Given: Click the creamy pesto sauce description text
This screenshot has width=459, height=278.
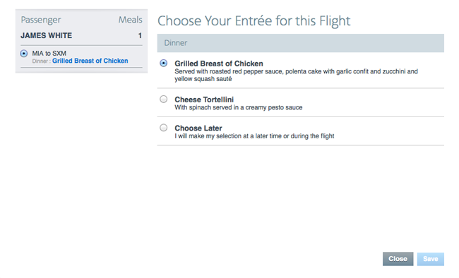Looking at the screenshot, I should coord(238,107).
